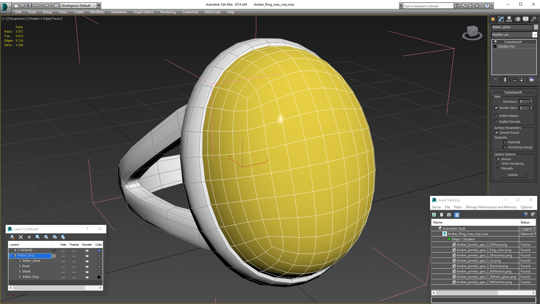The image size is (540, 304).
Task: Click the Save file icon
Action: tap(30, 5)
